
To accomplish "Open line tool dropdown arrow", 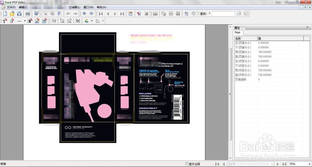I will tap(25, 21).
